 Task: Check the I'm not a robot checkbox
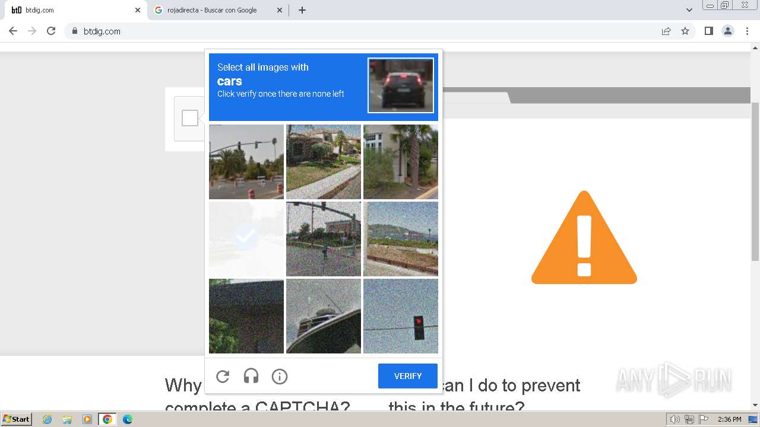pyautogui.click(x=190, y=118)
